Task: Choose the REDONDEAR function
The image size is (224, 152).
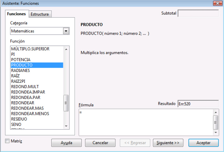Action: (20, 103)
